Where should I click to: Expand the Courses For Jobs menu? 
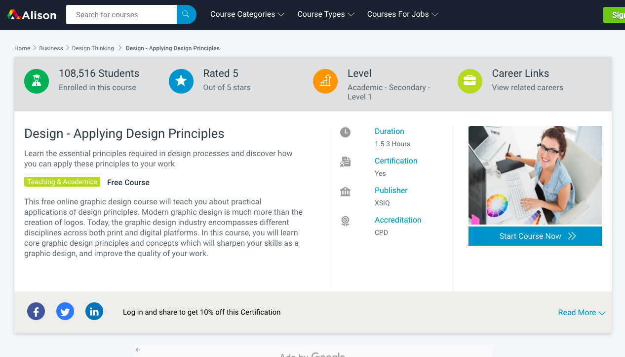[402, 14]
